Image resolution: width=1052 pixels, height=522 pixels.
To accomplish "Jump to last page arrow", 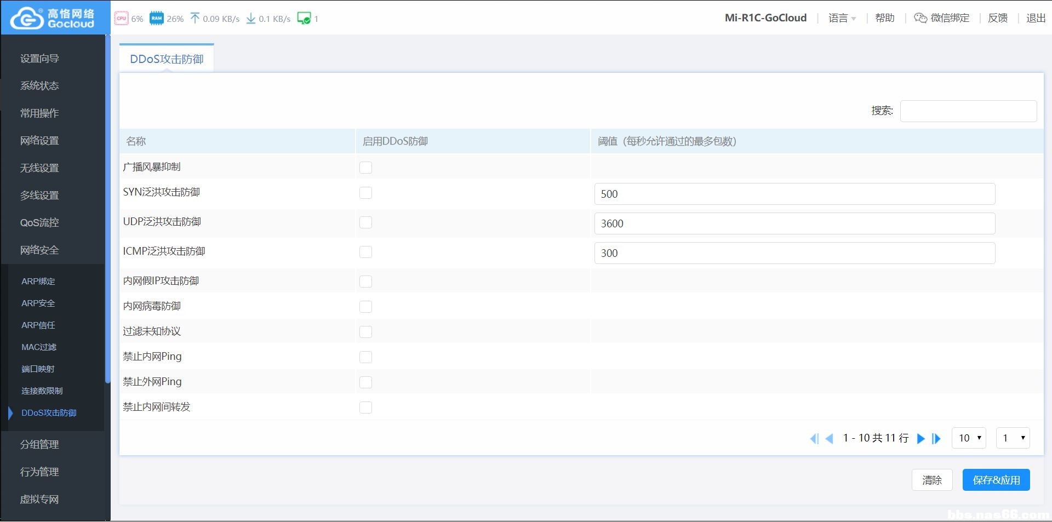I will (x=936, y=438).
